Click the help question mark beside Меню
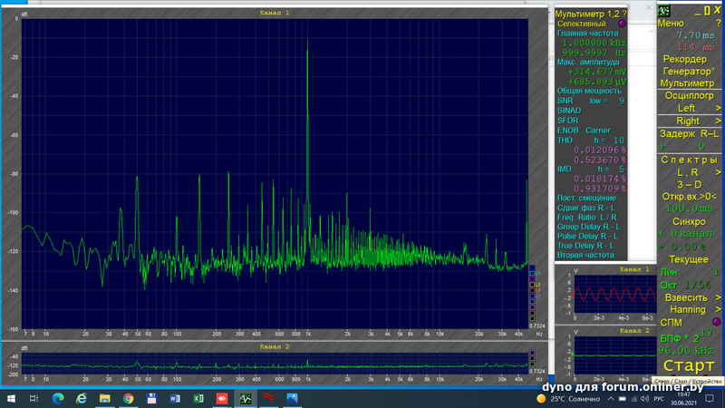Screen dimensions: 725x408 coord(718,23)
